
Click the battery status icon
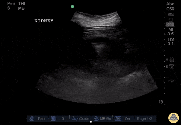[171, 14]
